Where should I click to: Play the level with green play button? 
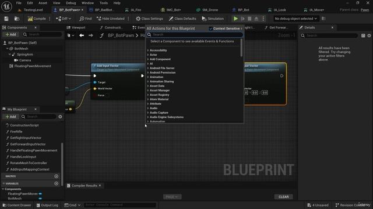235,19
